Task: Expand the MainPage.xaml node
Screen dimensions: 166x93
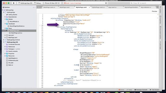Action: tap(5, 37)
